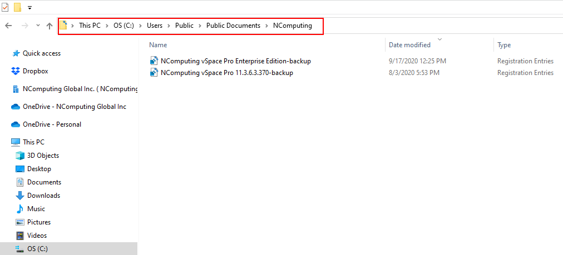Open OneDrive - NComputing Global Inc
The image size is (563, 255).
click(75, 107)
